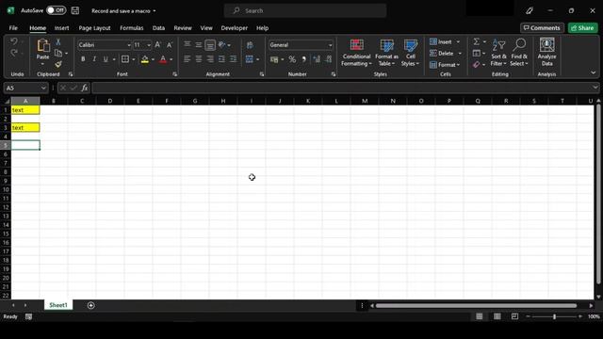Click the Paste clipboard icon
603x339 pixels.
tap(43, 46)
